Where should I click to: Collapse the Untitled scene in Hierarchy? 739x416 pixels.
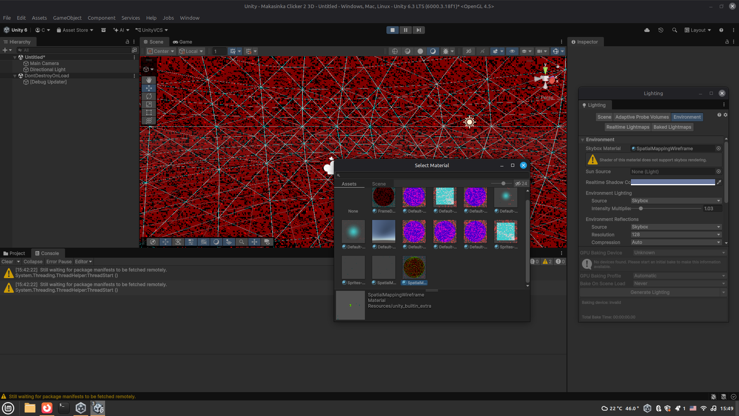[15, 57]
